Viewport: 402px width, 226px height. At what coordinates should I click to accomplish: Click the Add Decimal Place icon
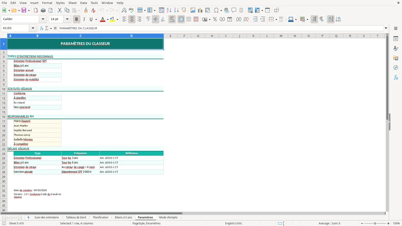pos(239,19)
